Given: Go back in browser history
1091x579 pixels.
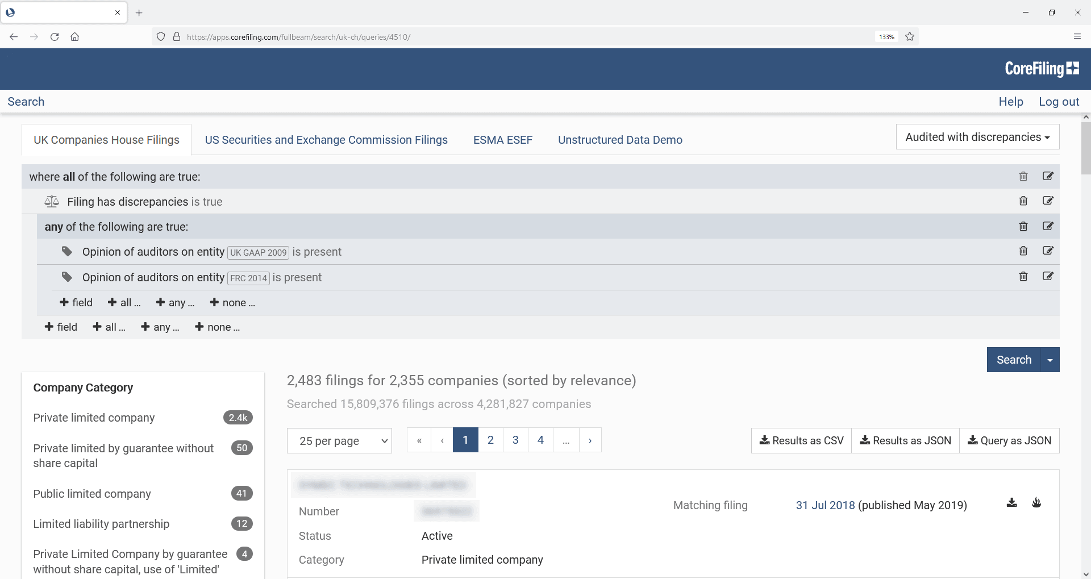Looking at the screenshot, I should pyautogui.click(x=14, y=37).
